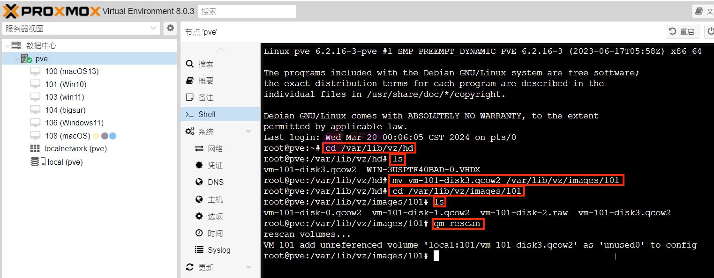714x278 pixels.
Task: Click the 主机 hosts icon
Action: (x=198, y=199)
